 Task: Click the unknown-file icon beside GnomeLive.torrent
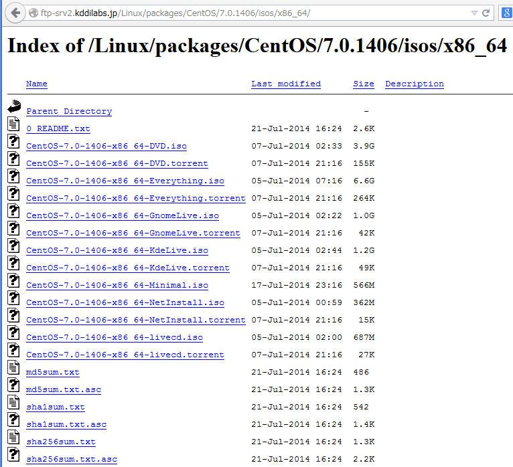coord(13,228)
